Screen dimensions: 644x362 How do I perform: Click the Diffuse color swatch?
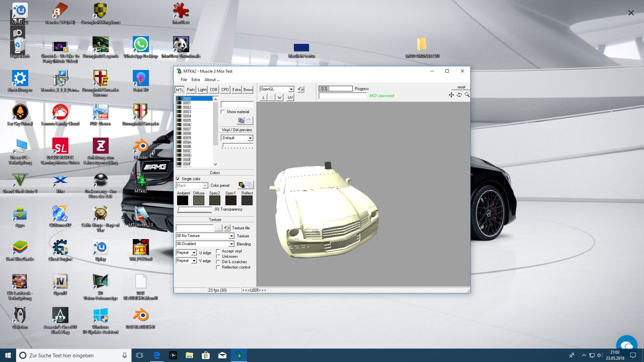pyautogui.click(x=199, y=200)
